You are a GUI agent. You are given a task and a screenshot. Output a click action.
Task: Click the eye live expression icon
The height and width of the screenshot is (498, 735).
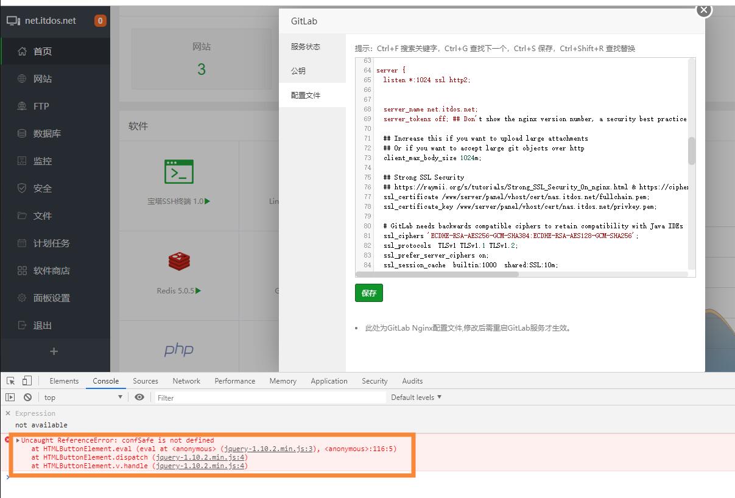click(x=139, y=397)
